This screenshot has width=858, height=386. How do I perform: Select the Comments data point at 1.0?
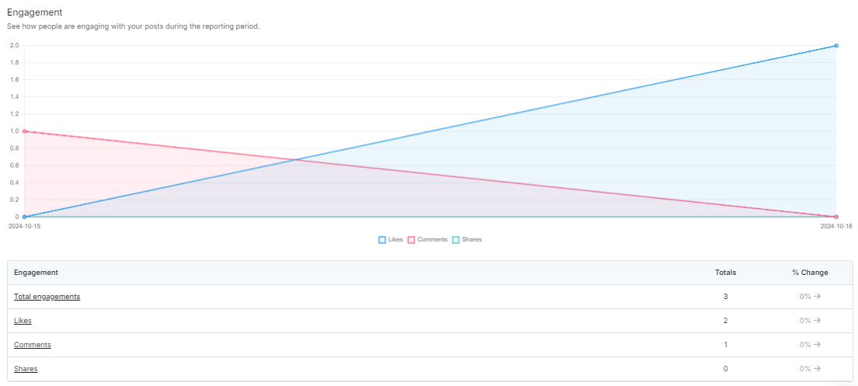25,131
